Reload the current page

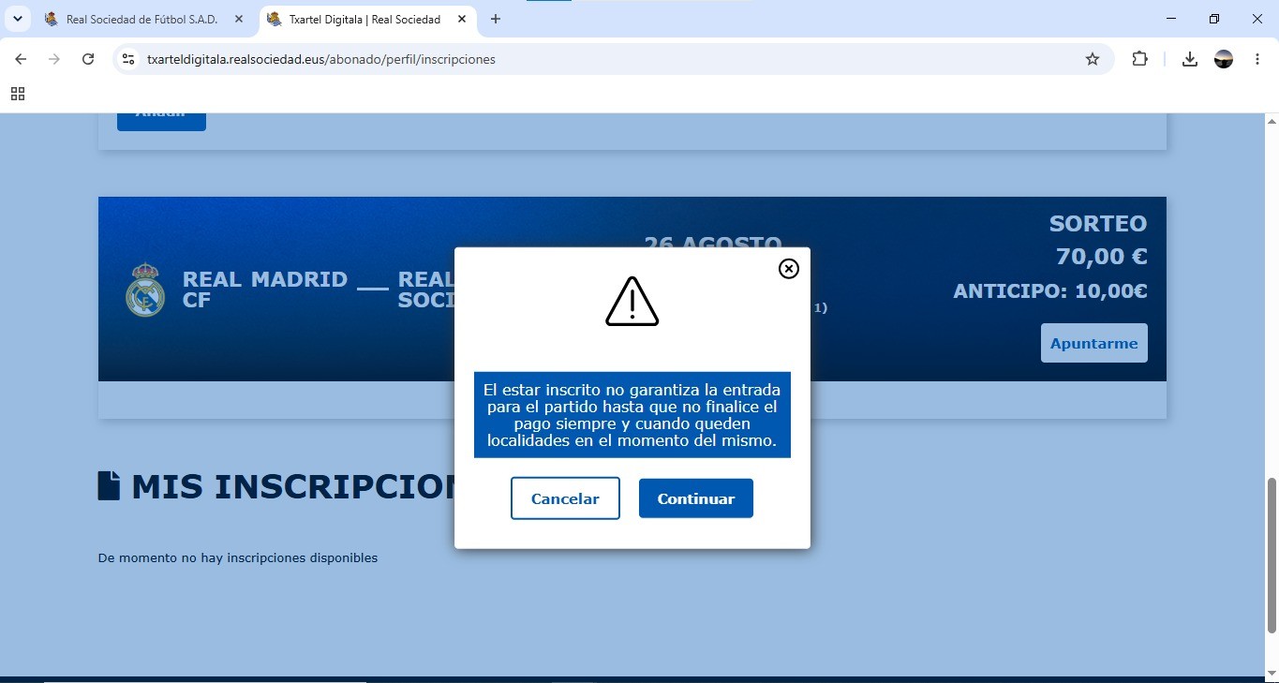point(88,59)
